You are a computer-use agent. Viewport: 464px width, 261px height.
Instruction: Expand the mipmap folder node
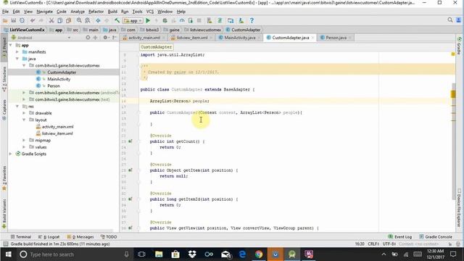[24, 140]
